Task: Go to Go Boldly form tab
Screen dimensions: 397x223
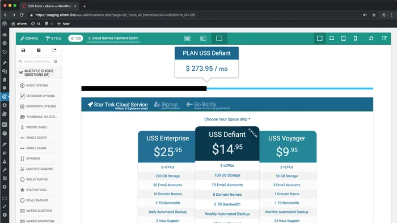Action: 208,105
